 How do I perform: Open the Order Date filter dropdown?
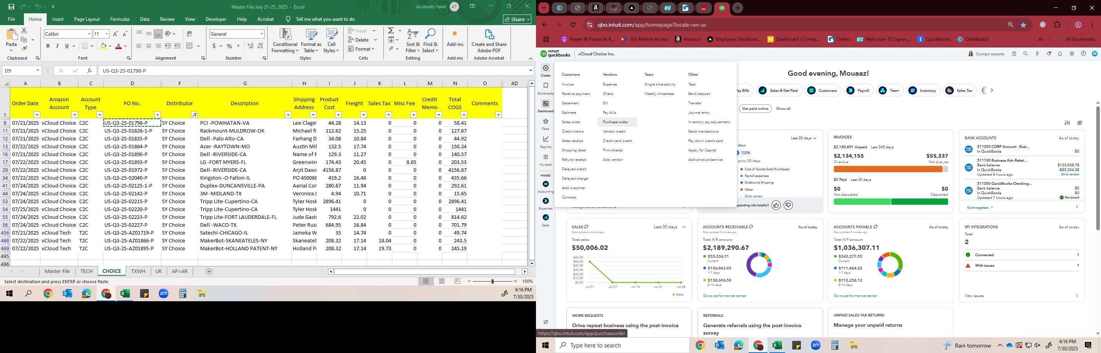pyautogui.click(x=37, y=115)
